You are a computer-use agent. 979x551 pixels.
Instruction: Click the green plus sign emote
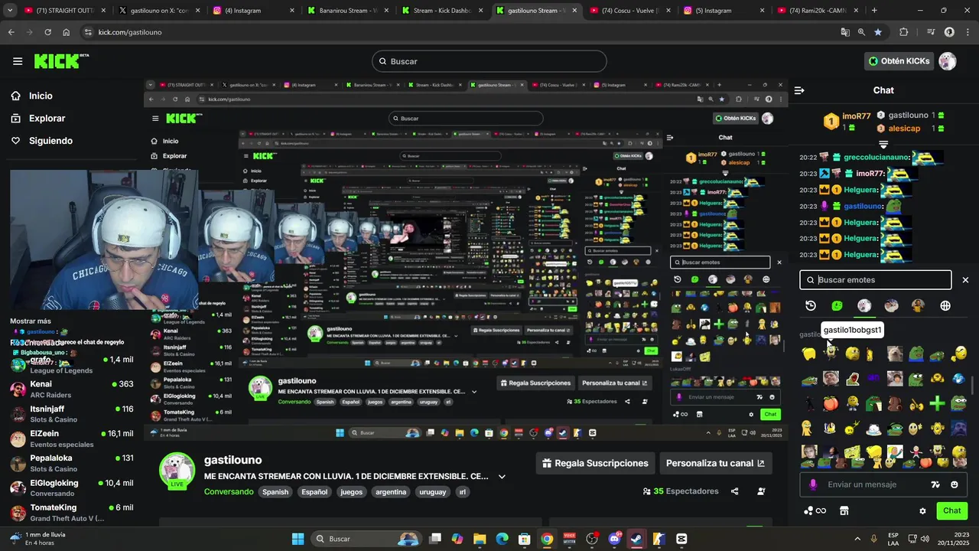(x=937, y=403)
